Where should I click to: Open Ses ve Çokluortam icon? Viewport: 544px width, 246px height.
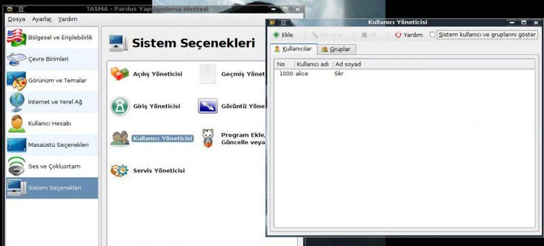[16, 166]
